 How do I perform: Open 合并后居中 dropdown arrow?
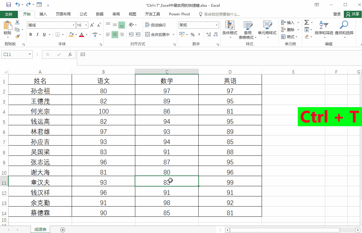[173, 35]
